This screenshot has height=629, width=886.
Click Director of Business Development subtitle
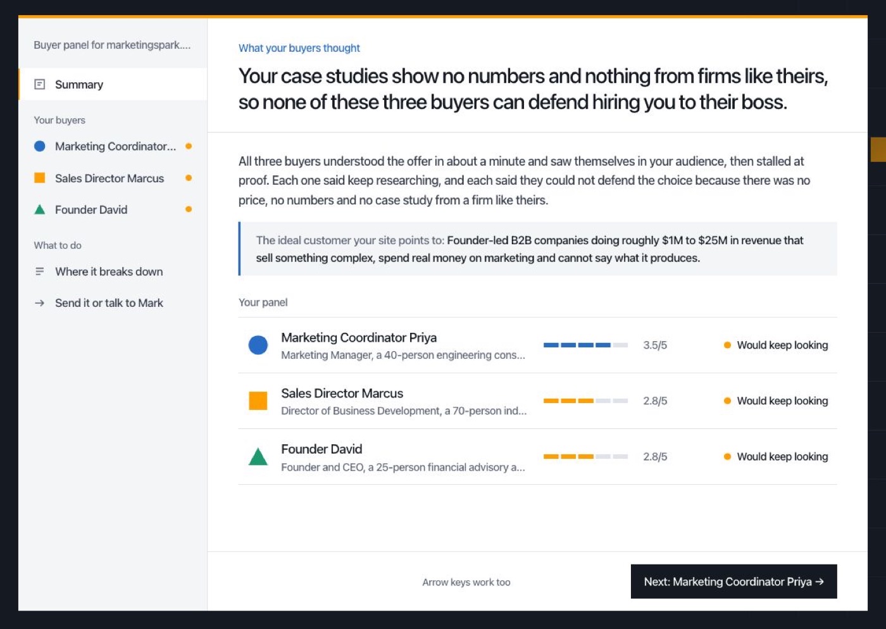point(404,411)
